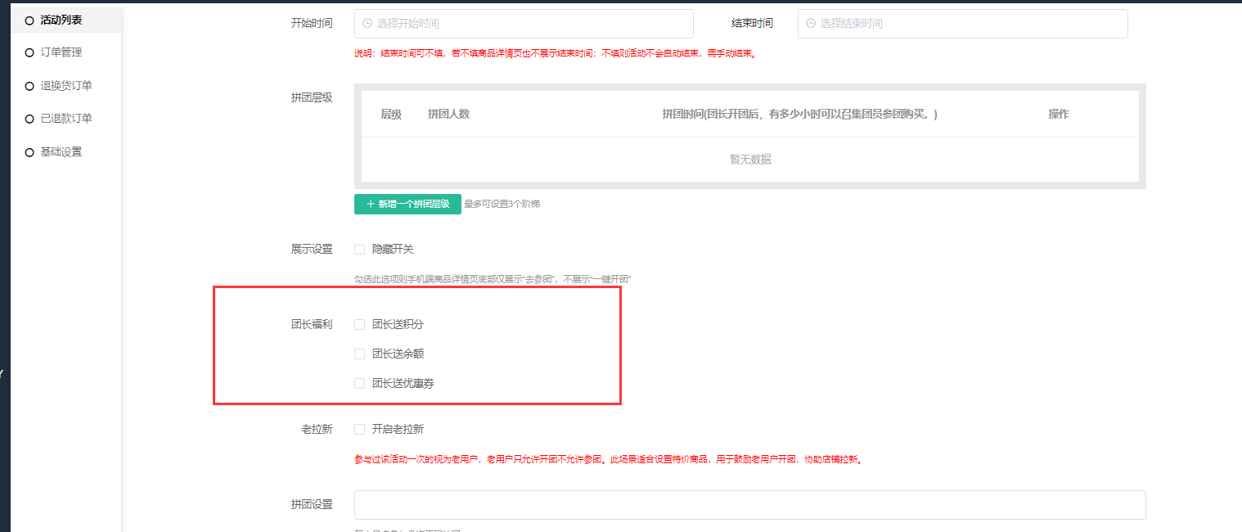1242x532 pixels.
Task: Check the 隐藏开关 checkbox
Action: pyautogui.click(x=359, y=250)
